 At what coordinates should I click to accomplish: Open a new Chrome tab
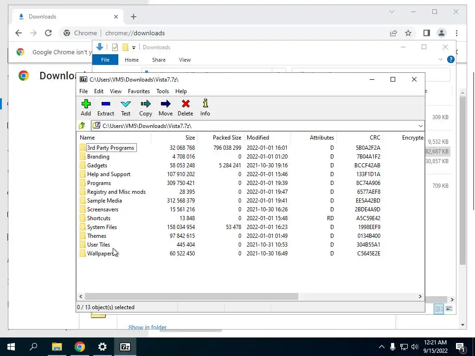(x=134, y=17)
